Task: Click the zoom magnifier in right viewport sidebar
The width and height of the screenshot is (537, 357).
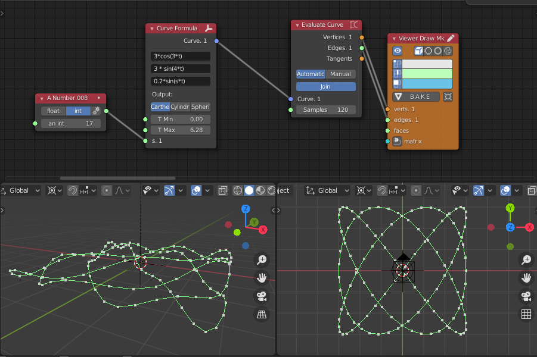Action: tap(526, 260)
